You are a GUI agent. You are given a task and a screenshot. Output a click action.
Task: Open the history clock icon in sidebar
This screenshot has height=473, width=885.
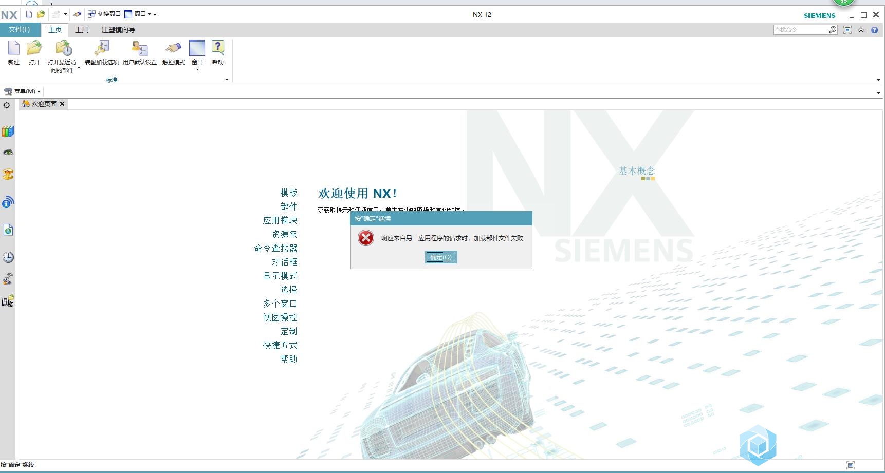[8, 257]
